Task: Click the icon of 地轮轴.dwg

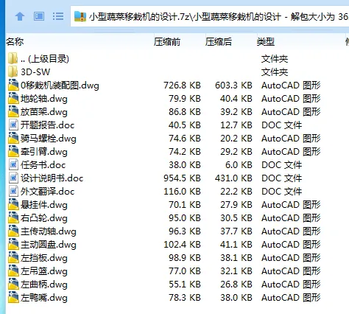Action: (x=13, y=99)
